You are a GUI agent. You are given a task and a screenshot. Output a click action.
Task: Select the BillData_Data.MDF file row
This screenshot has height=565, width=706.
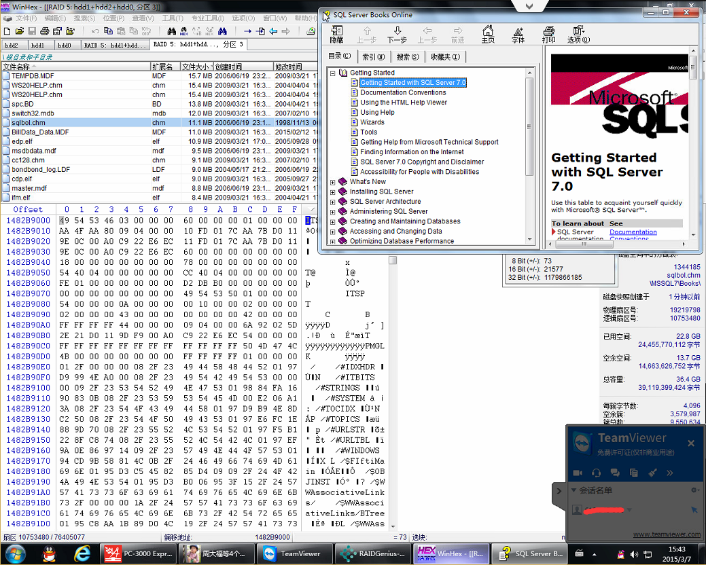click(x=158, y=132)
